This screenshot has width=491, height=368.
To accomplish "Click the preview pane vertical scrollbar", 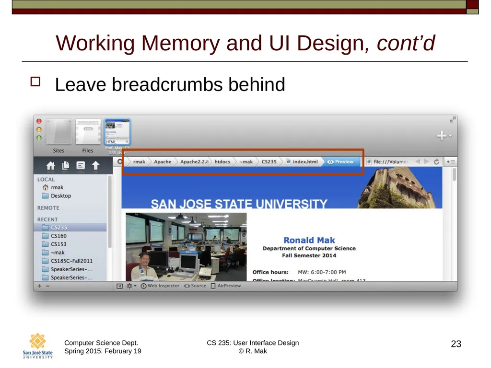I will click(x=454, y=174).
